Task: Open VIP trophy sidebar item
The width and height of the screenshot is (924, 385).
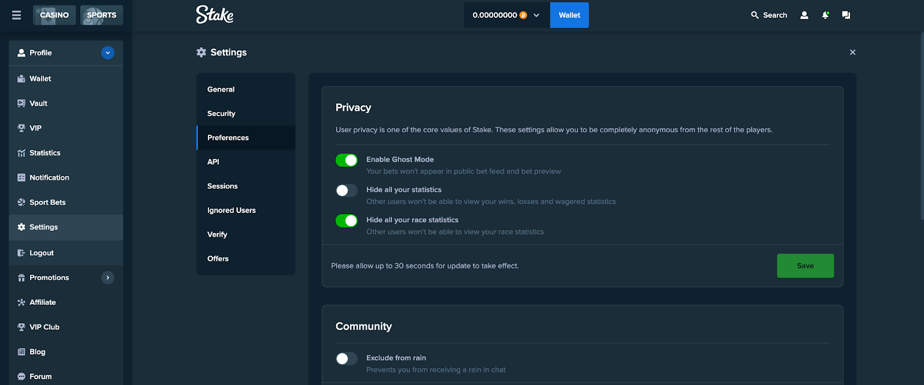Action: (x=35, y=128)
